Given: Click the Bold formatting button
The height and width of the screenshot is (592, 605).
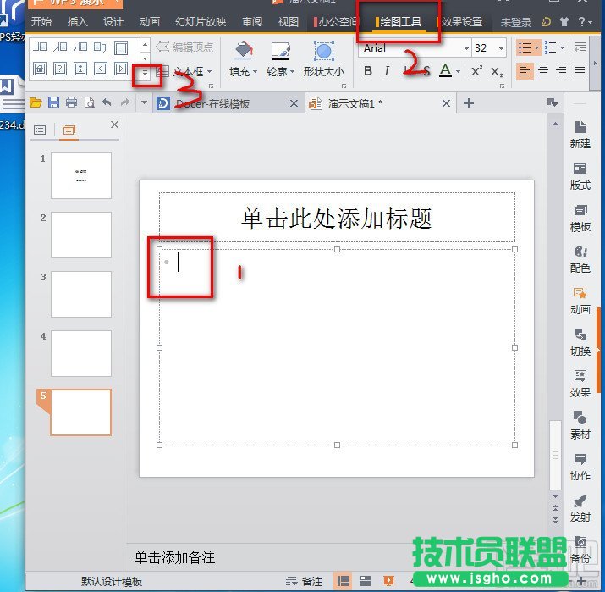Looking at the screenshot, I should 368,72.
